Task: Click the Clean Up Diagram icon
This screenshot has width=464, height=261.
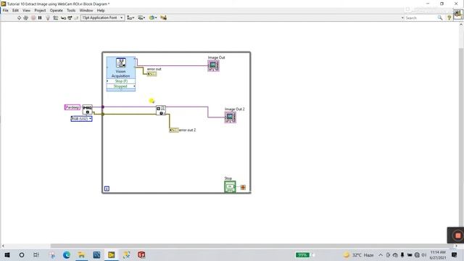Action: click(x=163, y=17)
